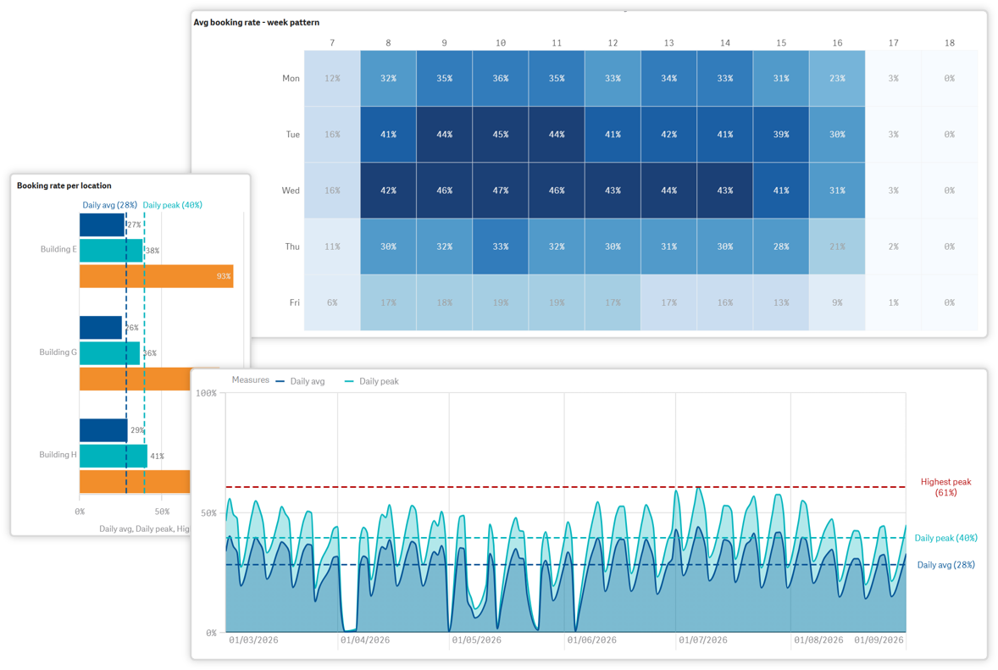The width and height of the screenshot is (998, 670).
Task: Click the Tue row label in heatmap
Action: click(x=293, y=135)
